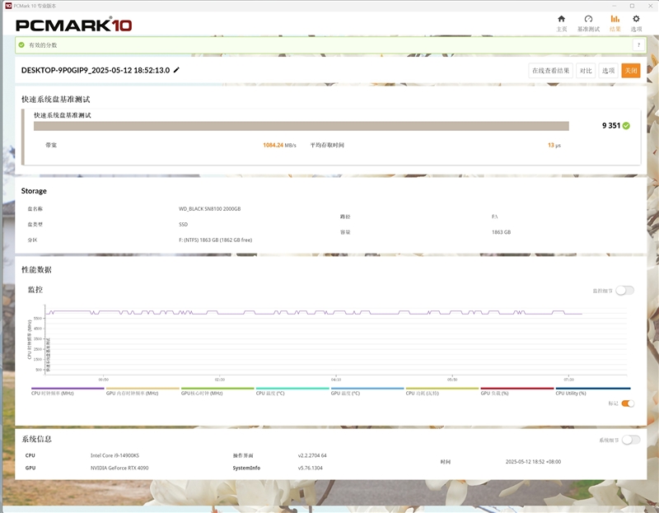
Task: Click the green check next to 9 351
Action: pyautogui.click(x=626, y=126)
